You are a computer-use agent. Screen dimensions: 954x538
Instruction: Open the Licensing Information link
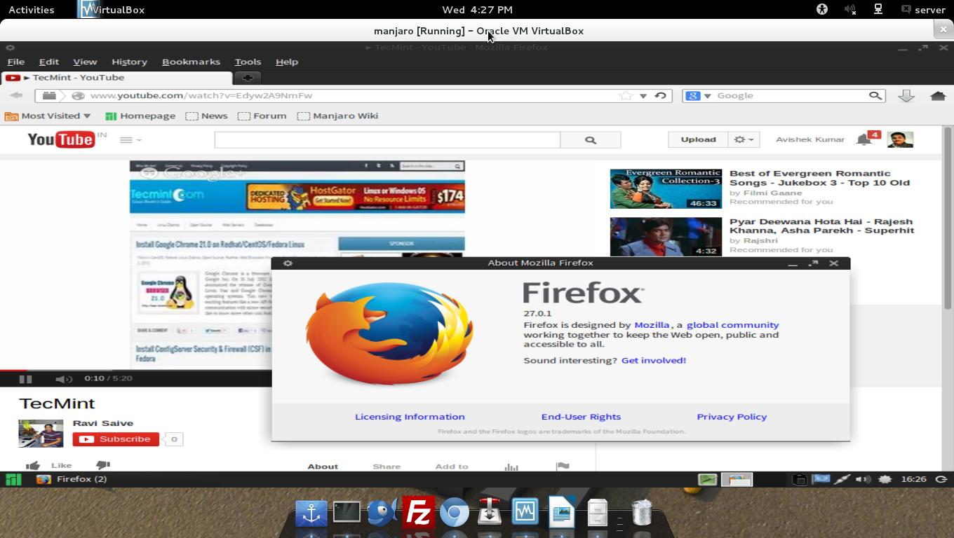tap(410, 416)
